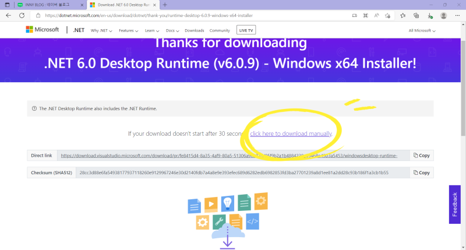Expand the Features menu
Screen dimensions: 466x250
(128, 31)
